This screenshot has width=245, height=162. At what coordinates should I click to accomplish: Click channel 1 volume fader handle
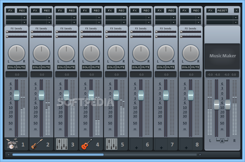click(x=16, y=95)
